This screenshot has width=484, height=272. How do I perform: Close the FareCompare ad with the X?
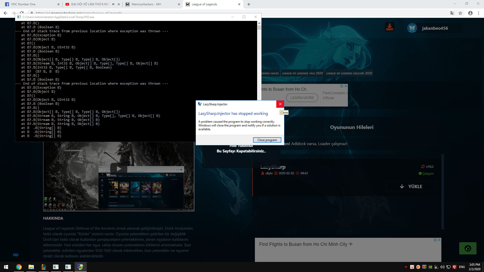pyautogui.click(x=346, y=86)
